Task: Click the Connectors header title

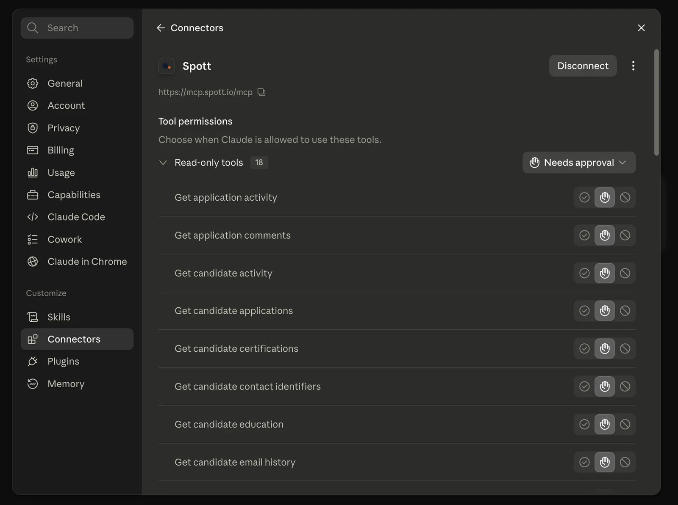Action: coord(197,28)
